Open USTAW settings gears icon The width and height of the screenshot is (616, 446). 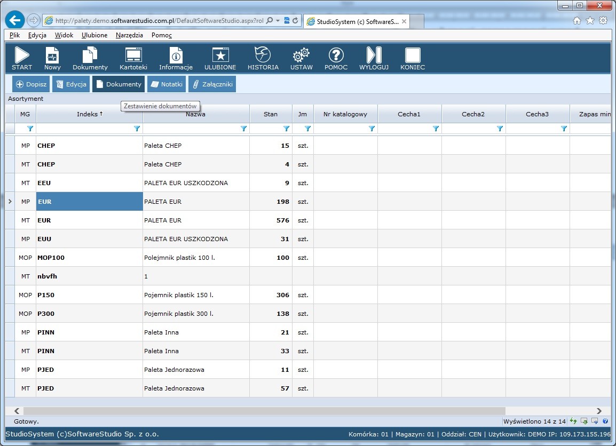coord(301,58)
